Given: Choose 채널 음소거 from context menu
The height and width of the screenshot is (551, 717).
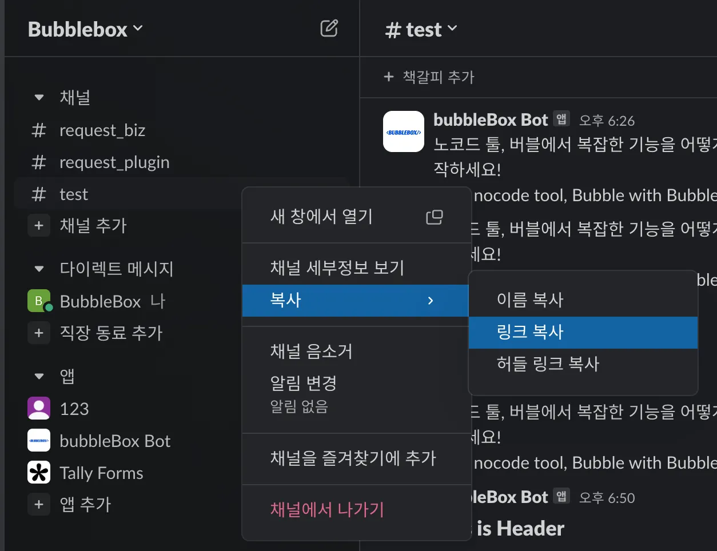Looking at the screenshot, I should click(311, 351).
